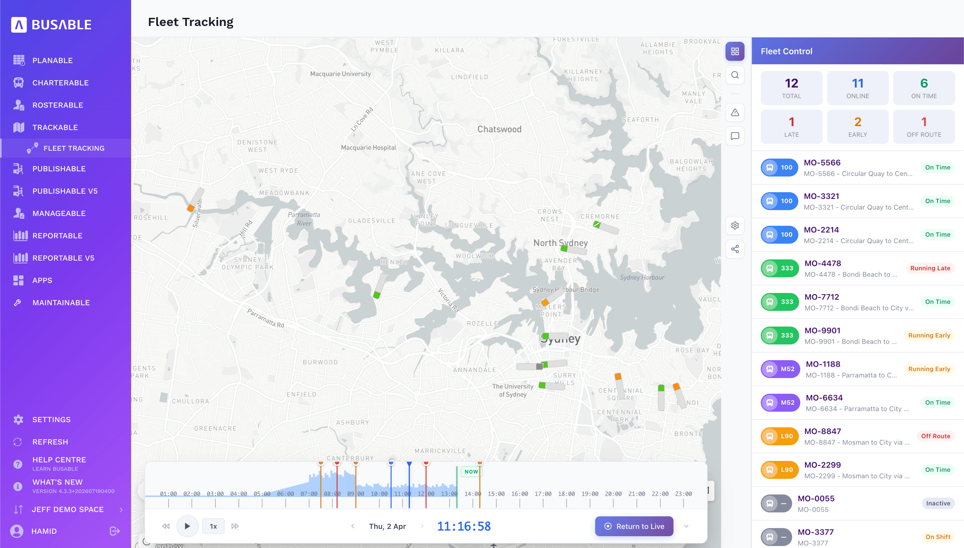Start timeline playback with play button
964x548 pixels.
(x=187, y=526)
